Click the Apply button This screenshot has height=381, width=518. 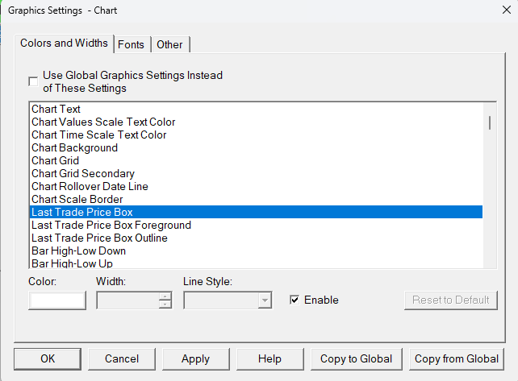(x=195, y=359)
